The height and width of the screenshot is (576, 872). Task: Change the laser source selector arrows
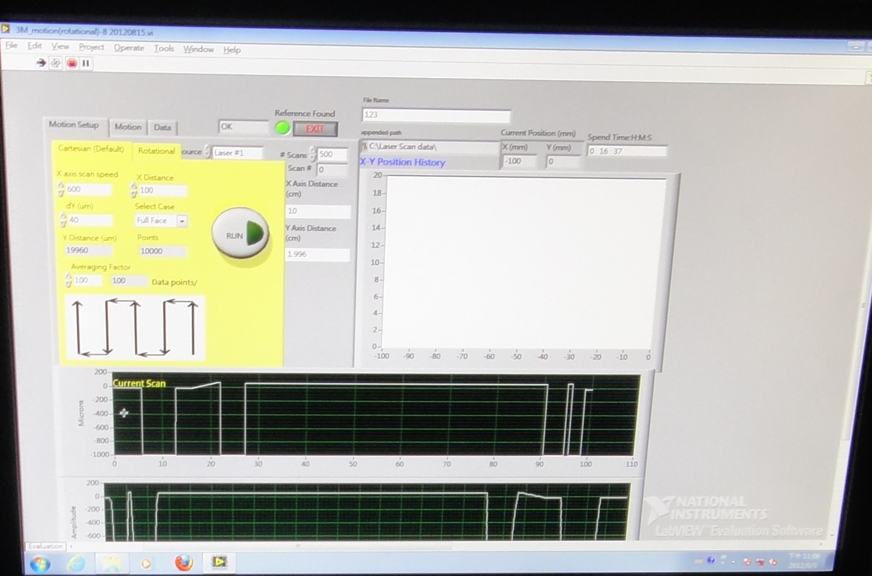207,152
